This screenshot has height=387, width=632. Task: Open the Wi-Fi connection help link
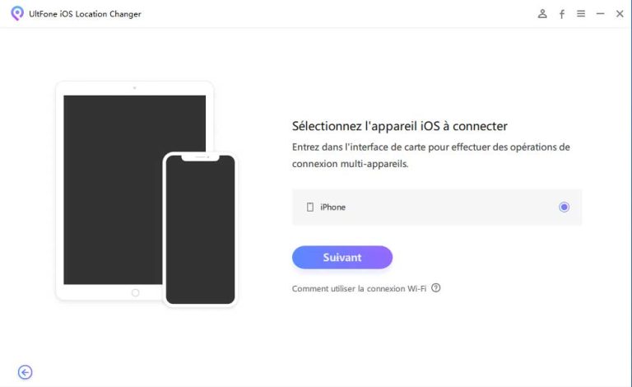pyautogui.click(x=359, y=289)
